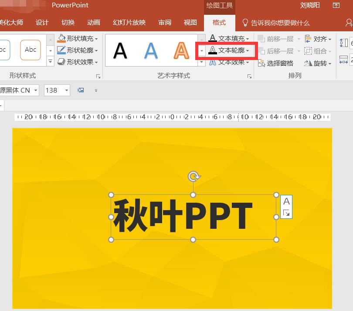Expand the 后移一层 dropdown arrow
Image resolution: width=353 pixels, height=311 pixels.
(x=299, y=51)
